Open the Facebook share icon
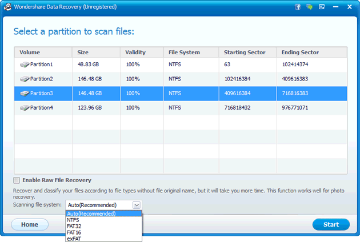Viewport: 360px width, 242px height. point(298,7)
